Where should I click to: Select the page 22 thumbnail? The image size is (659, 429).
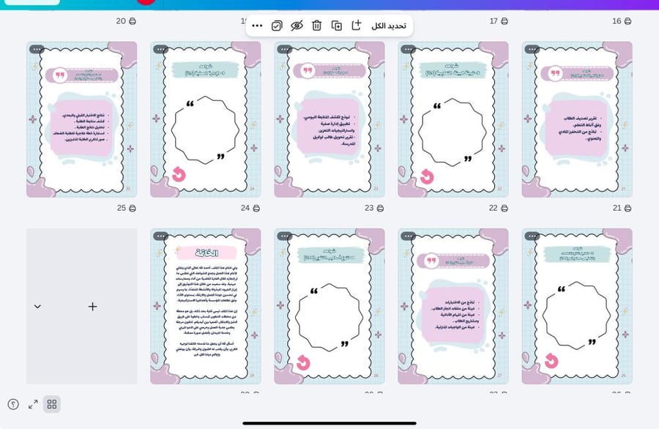pos(453,119)
